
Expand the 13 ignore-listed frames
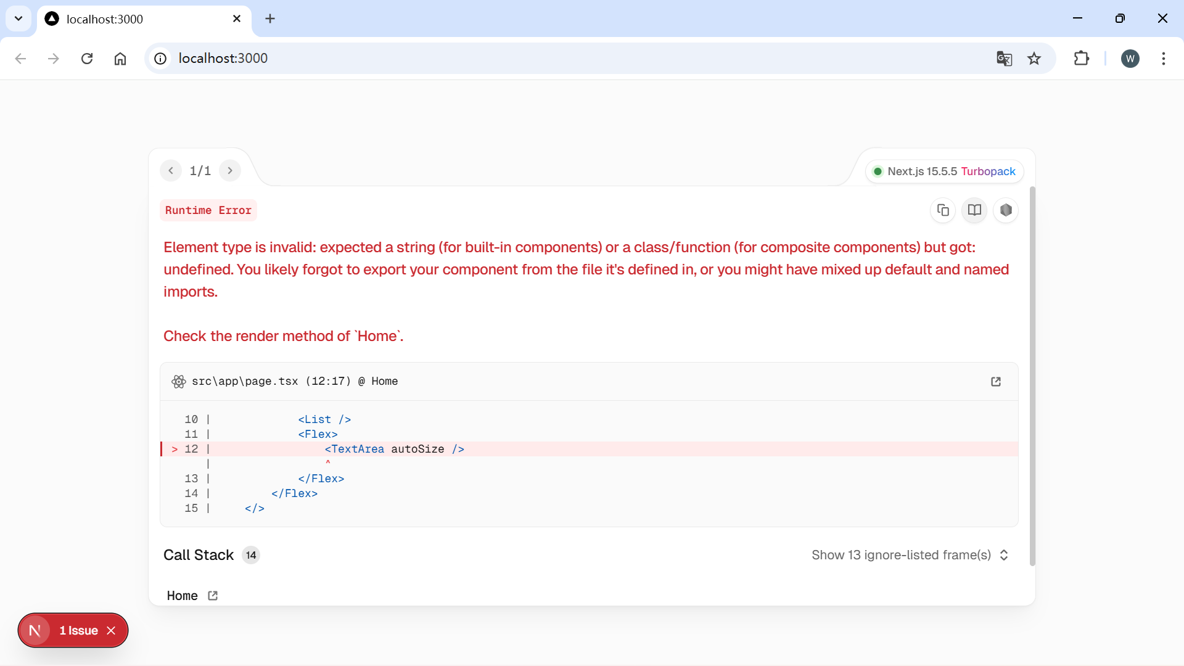[x=910, y=555]
